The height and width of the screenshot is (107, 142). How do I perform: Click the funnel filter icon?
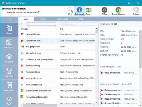click(22, 24)
